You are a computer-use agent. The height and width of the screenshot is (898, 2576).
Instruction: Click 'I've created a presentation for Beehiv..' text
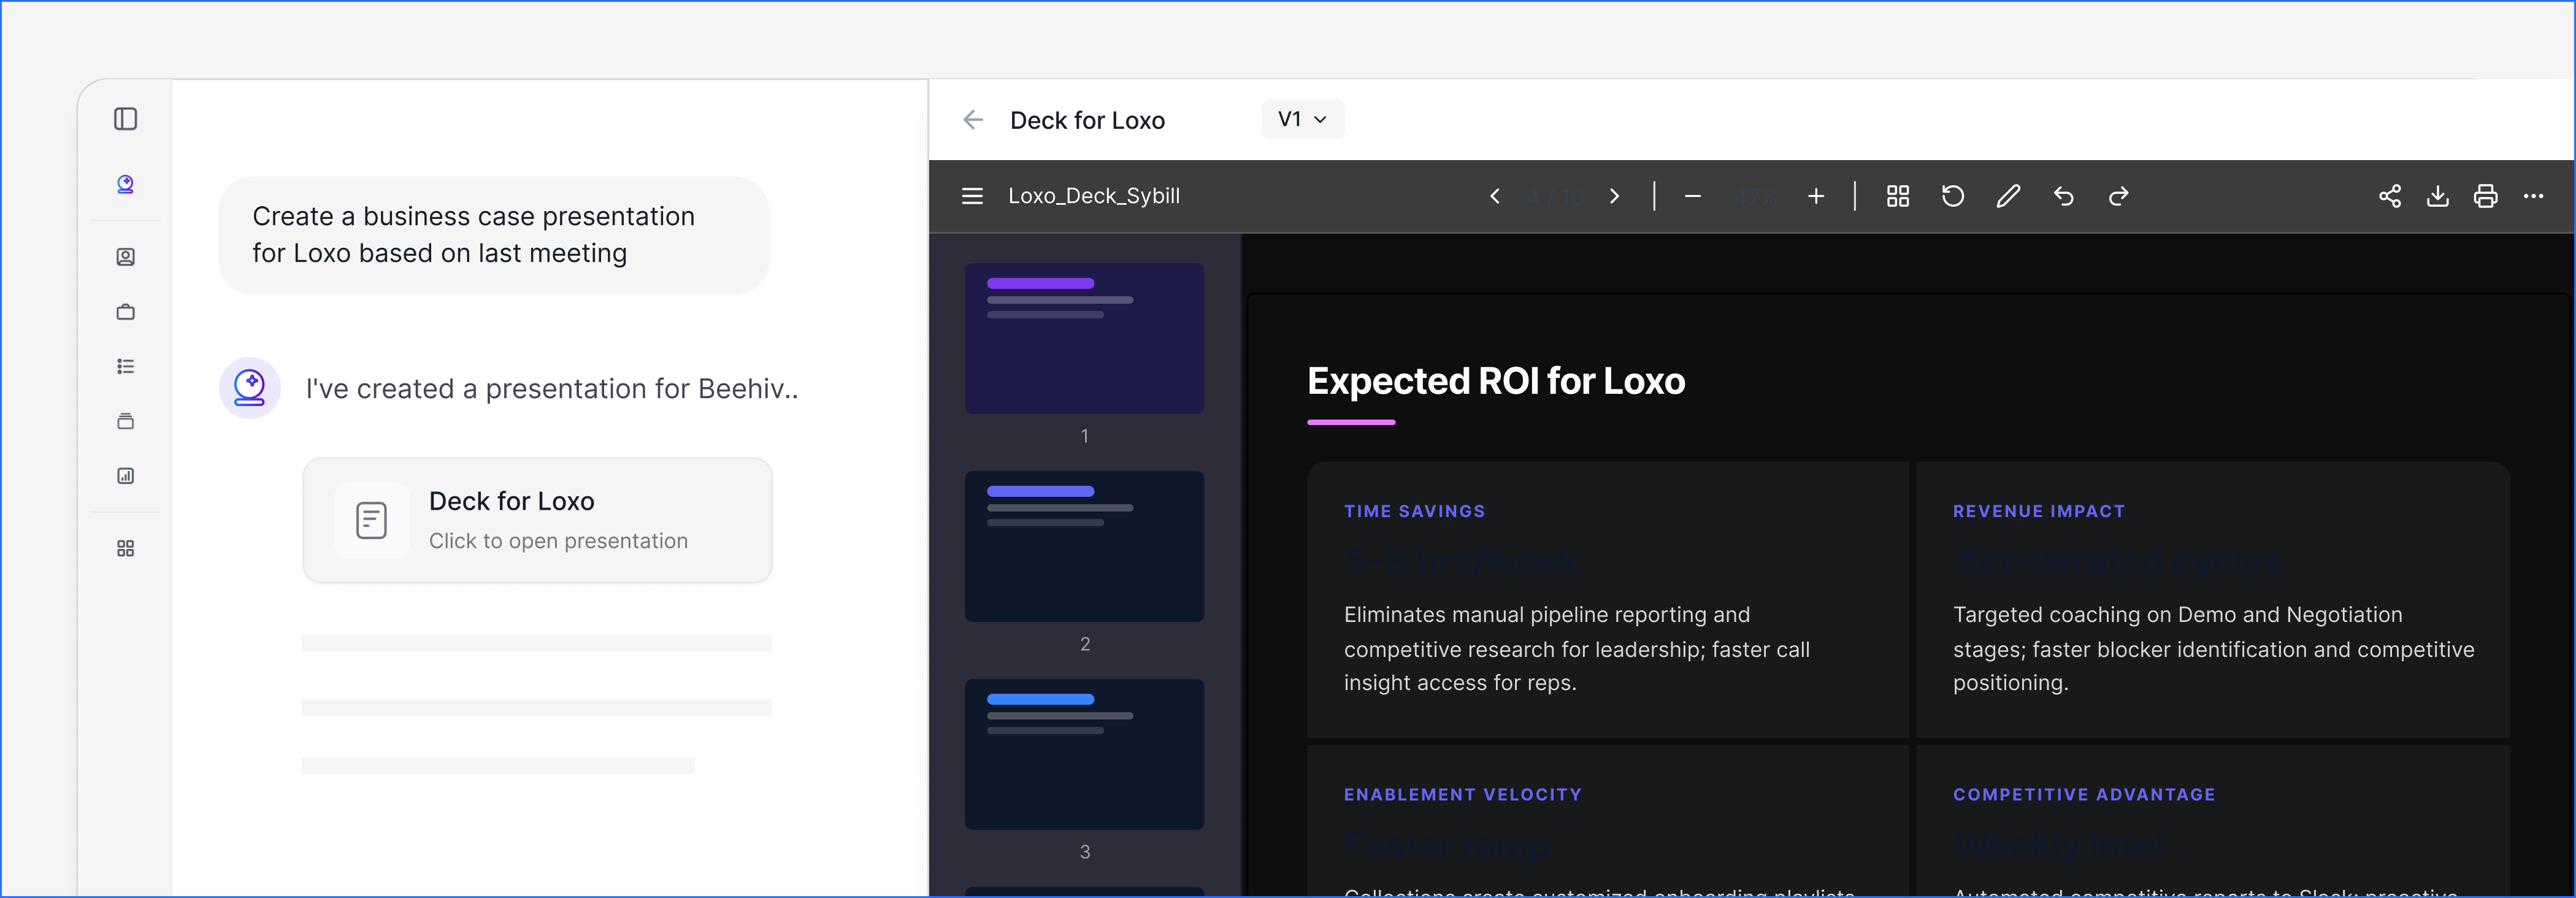pos(552,389)
